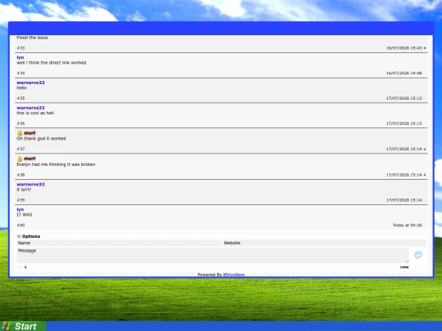Click the 17/07/2026 15:14 timestamp on post #39

pos(404,200)
